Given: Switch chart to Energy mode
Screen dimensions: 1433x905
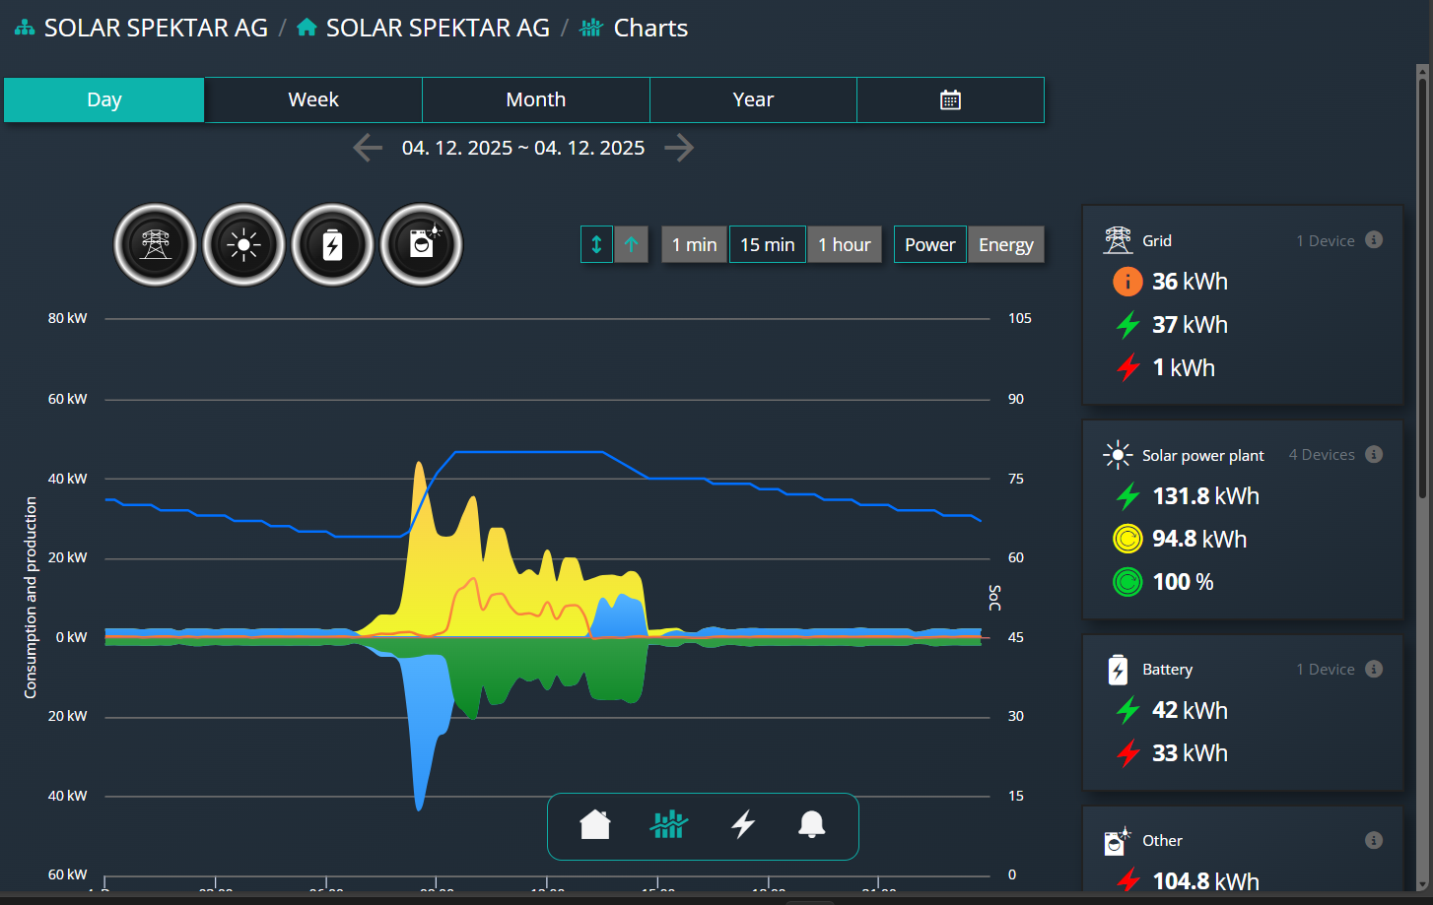Looking at the screenshot, I should point(1005,244).
